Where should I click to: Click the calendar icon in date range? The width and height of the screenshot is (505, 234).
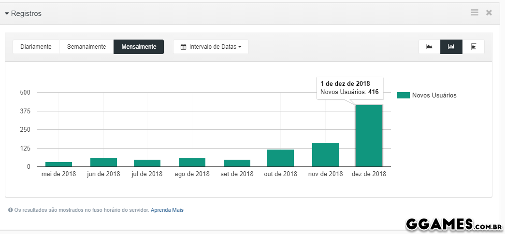click(x=184, y=47)
